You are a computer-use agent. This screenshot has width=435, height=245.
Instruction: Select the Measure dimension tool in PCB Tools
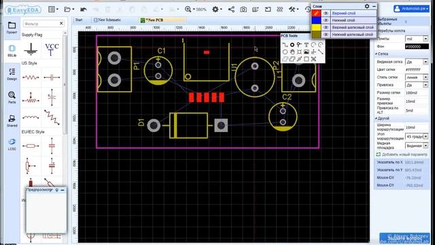[x=299, y=59]
